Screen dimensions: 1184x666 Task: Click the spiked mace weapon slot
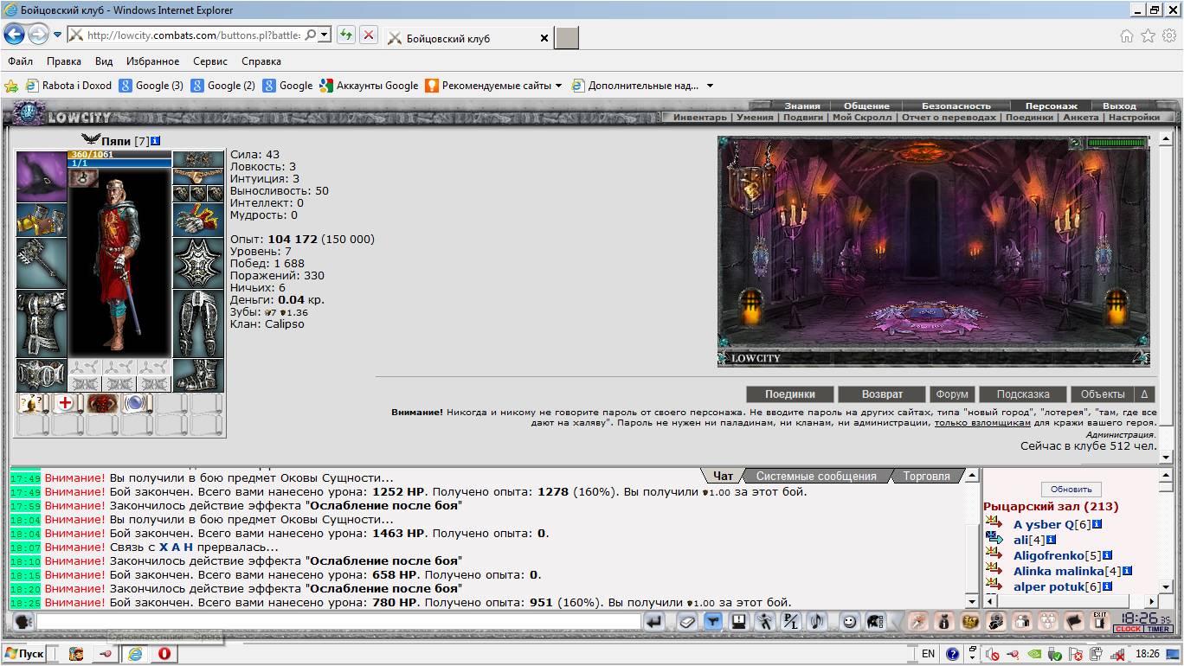click(x=42, y=263)
